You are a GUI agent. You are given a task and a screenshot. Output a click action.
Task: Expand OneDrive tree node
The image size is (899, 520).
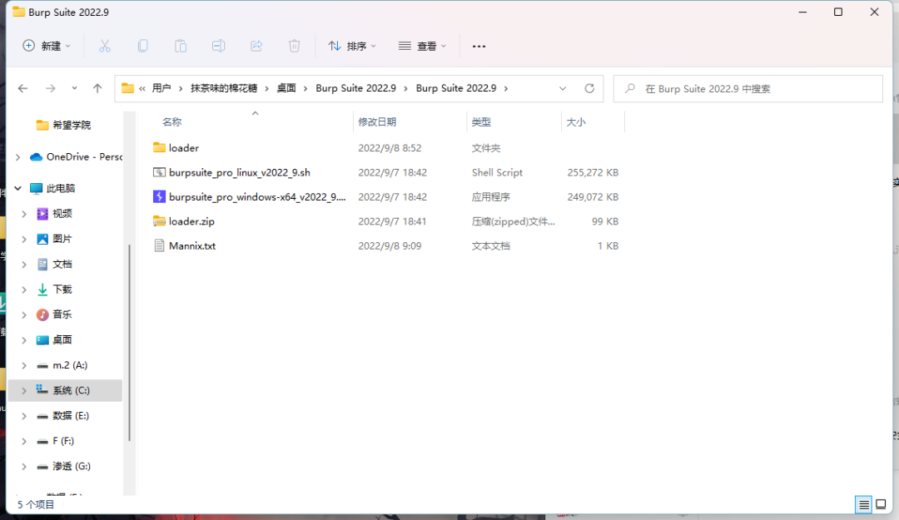(17, 156)
